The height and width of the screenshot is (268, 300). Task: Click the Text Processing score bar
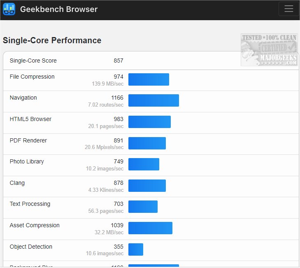click(x=143, y=207)
